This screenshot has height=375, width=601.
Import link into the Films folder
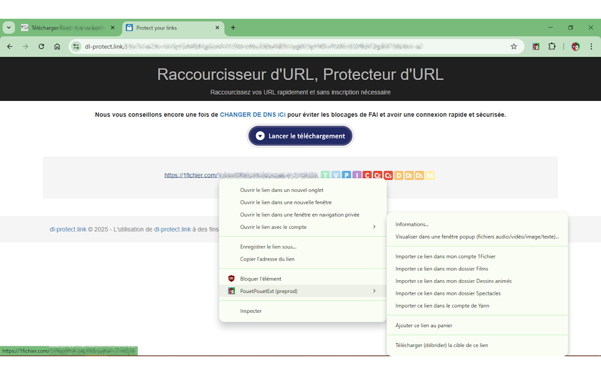(x=477, y=269)
